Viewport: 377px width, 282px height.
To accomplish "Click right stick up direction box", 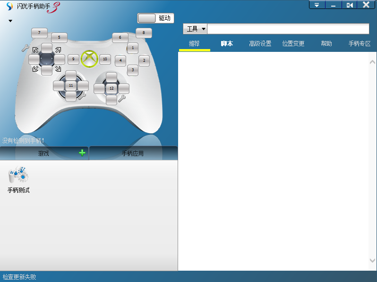I will [x=111, y=77].
